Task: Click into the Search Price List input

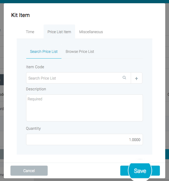Action: [x=74, y=78]
